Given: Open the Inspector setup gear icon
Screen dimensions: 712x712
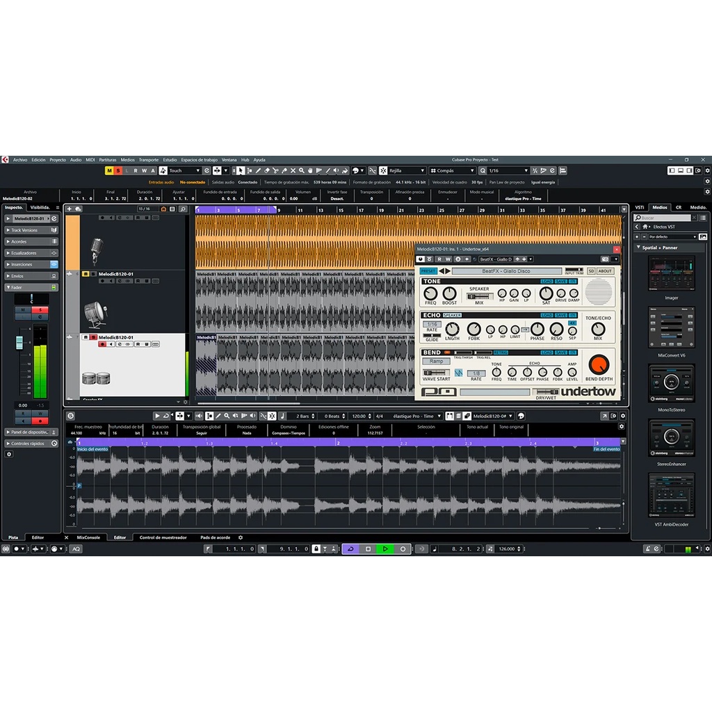Looking at the screenshot, I should (x=9, y=454).
